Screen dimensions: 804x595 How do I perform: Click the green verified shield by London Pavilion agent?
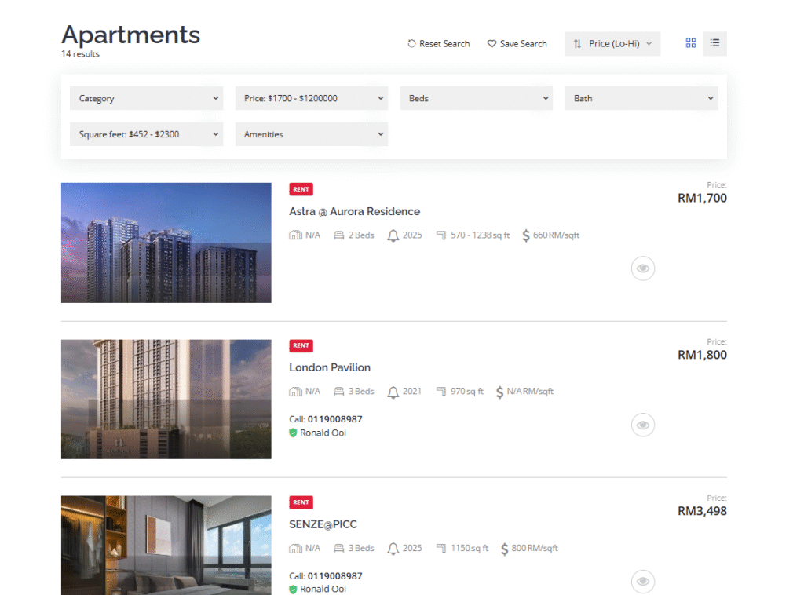tap(293, 433)
